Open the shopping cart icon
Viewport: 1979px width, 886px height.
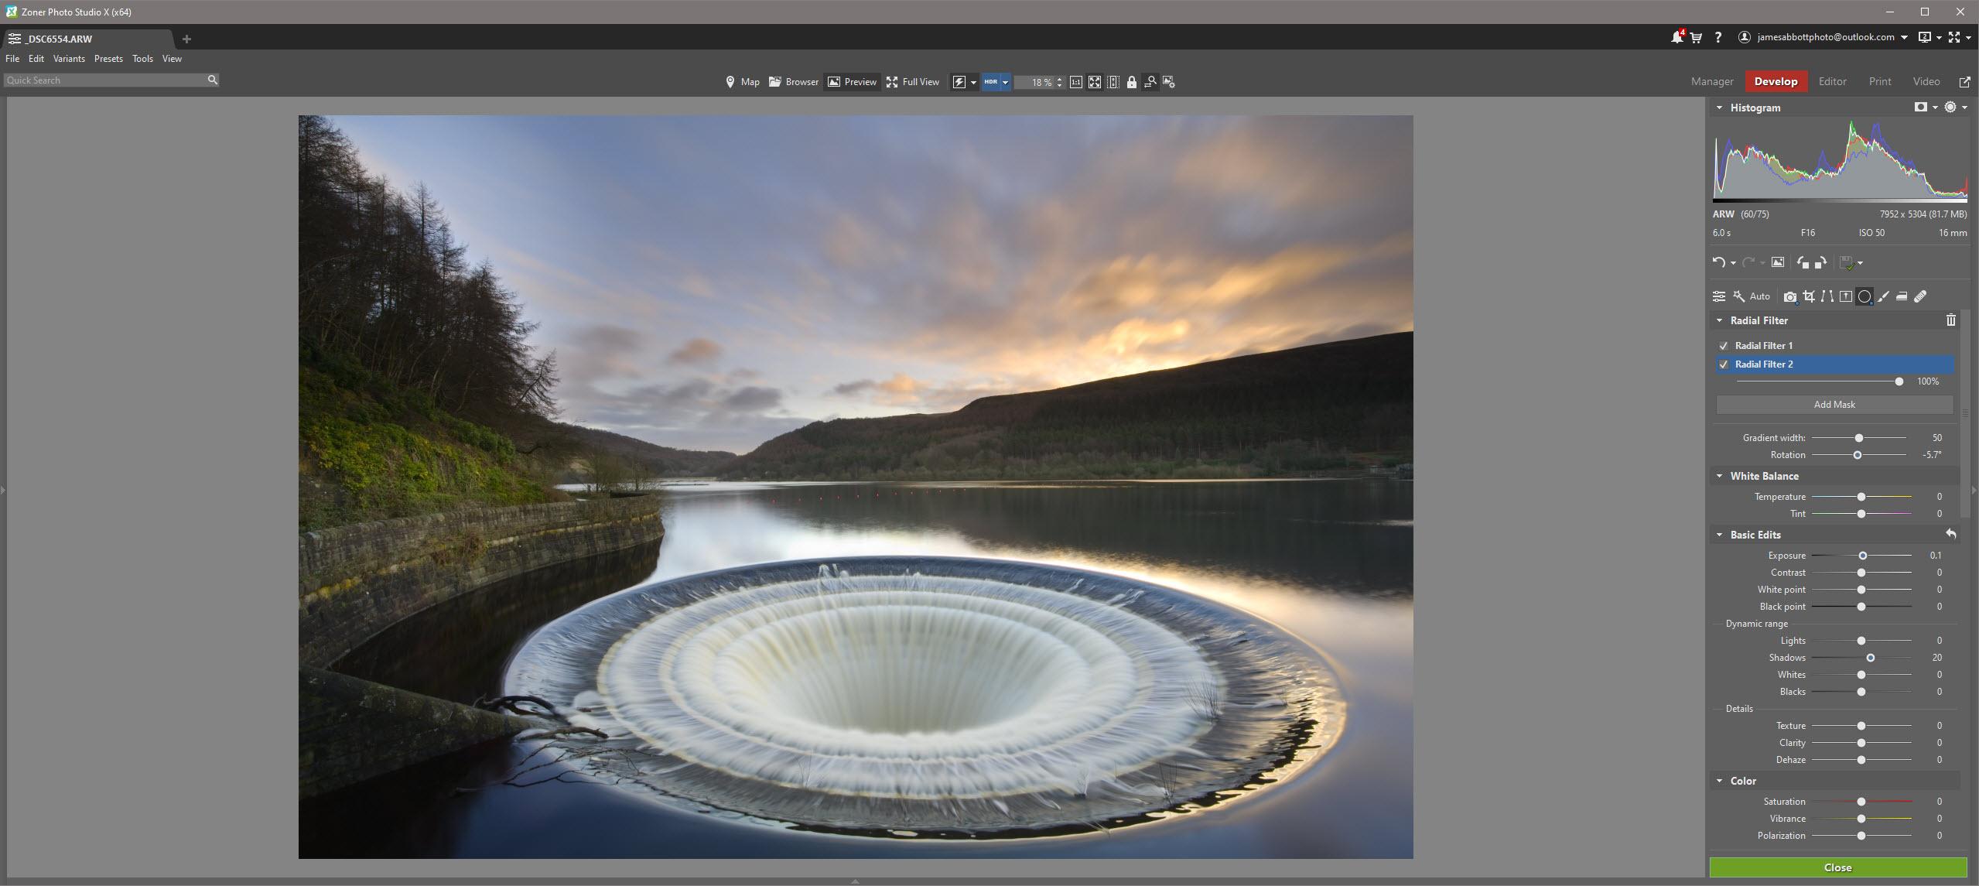coord(1696,37)
